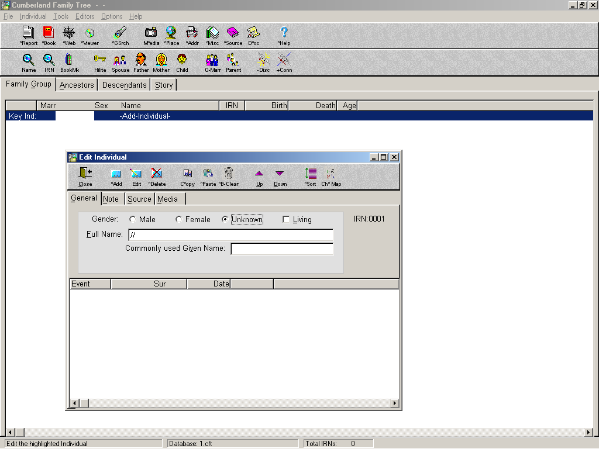Screen dimensions: 599x449
Task: Open the Book tool icon
Action: pos(49,33)
